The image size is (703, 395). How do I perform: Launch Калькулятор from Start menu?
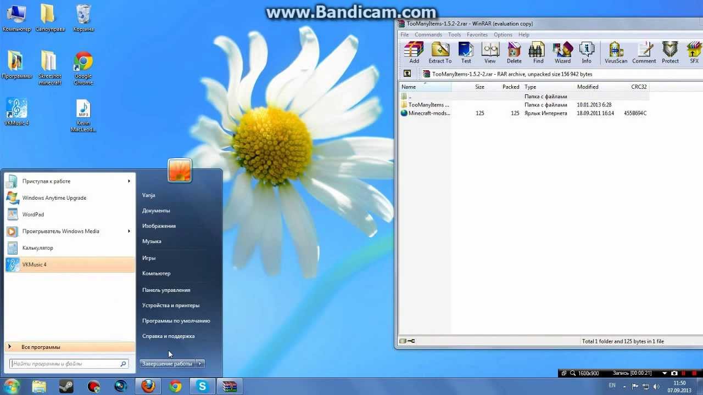coord(70,248)
